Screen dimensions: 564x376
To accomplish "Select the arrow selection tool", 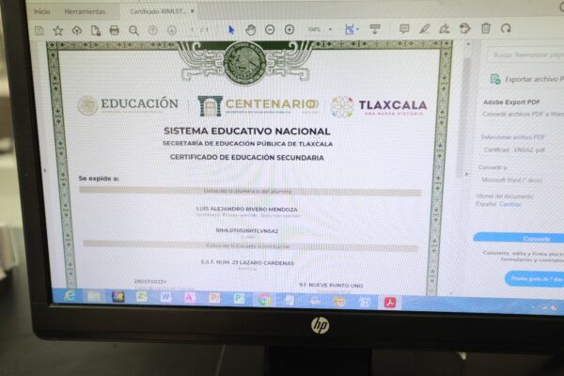I will 231,29.
